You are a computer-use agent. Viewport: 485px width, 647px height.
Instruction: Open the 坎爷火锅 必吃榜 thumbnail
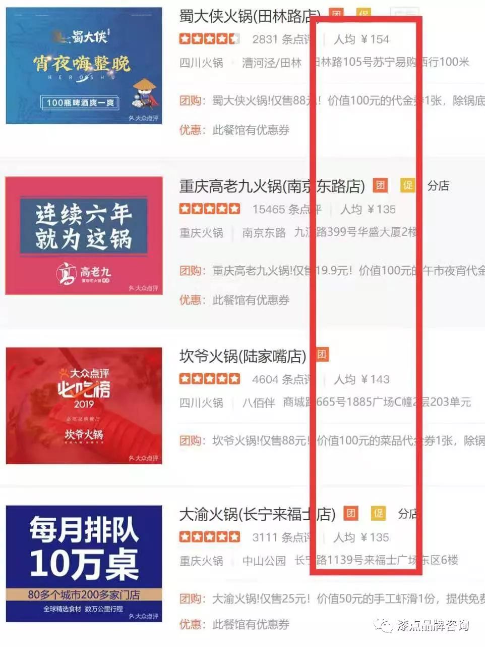tap(84, 406)
